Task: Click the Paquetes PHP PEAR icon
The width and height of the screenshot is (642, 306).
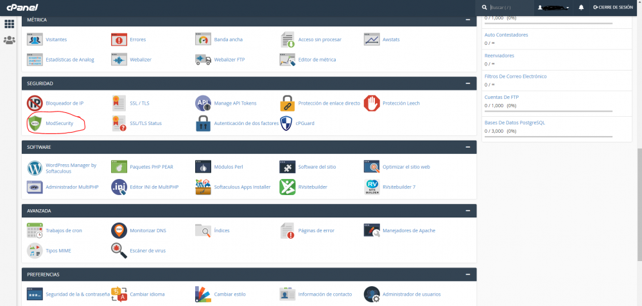Action: (x=119, y=167)
